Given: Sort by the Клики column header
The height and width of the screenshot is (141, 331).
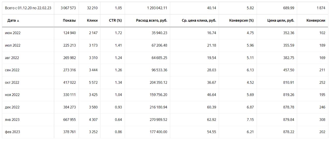Looking at the screenshot, I should [92, 21].
